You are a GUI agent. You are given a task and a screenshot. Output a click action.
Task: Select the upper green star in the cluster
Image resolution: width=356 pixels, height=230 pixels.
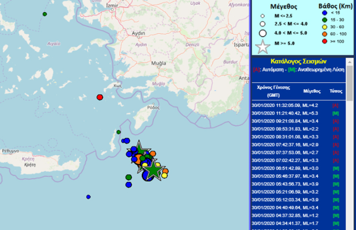click(139, 149)
